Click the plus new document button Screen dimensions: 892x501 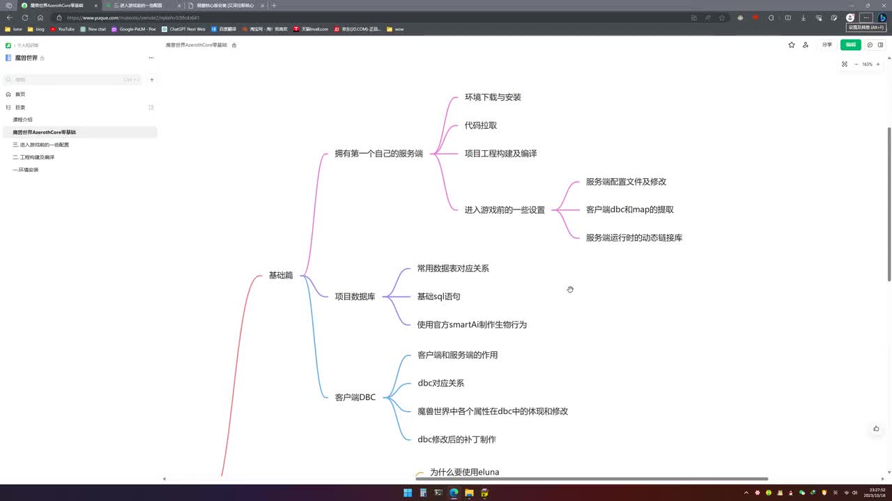click(x=152, y=79)
